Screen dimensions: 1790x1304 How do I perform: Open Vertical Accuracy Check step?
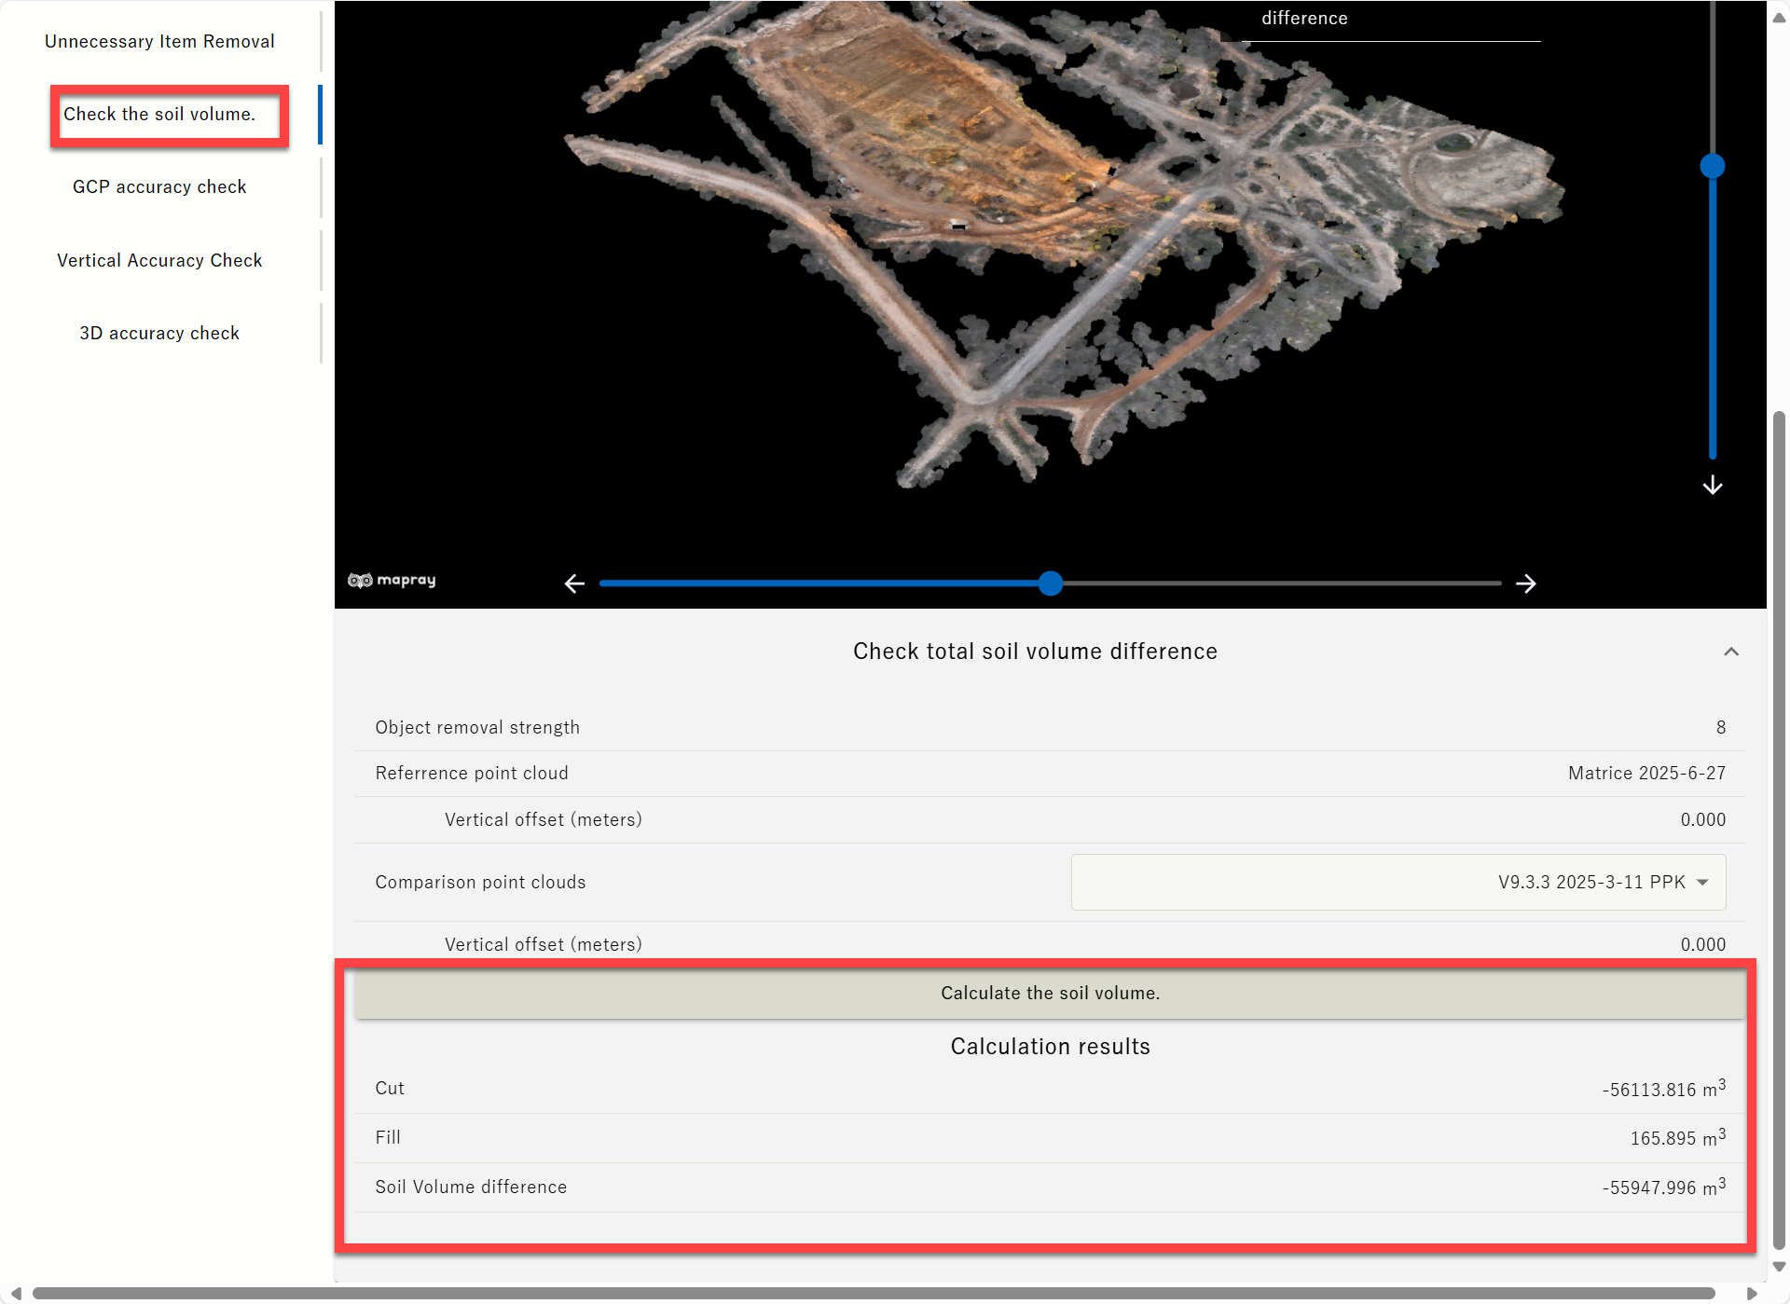click(x=159, y=260)
